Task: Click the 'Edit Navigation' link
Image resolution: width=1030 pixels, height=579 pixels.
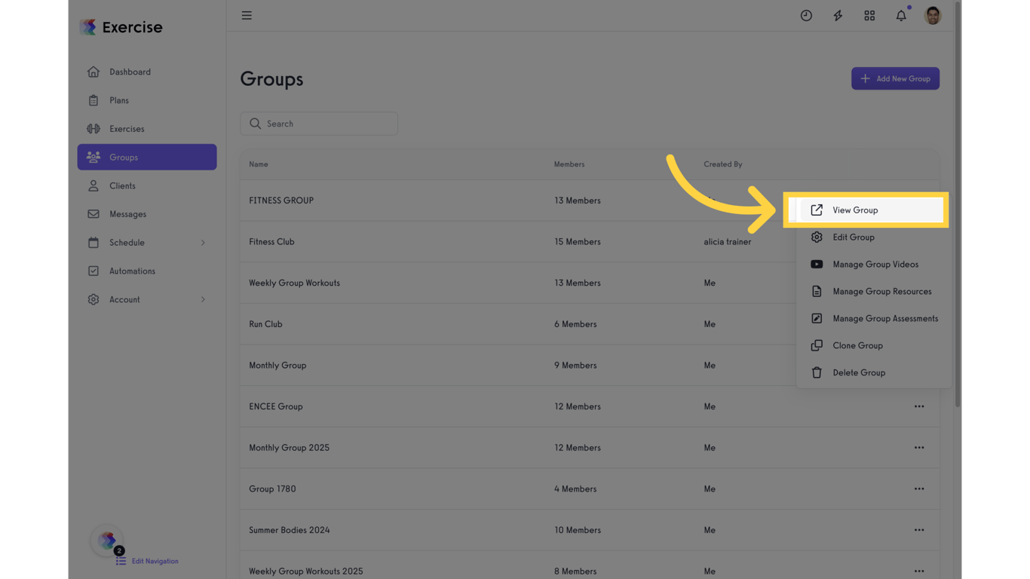Action: (x=155, y=561)
